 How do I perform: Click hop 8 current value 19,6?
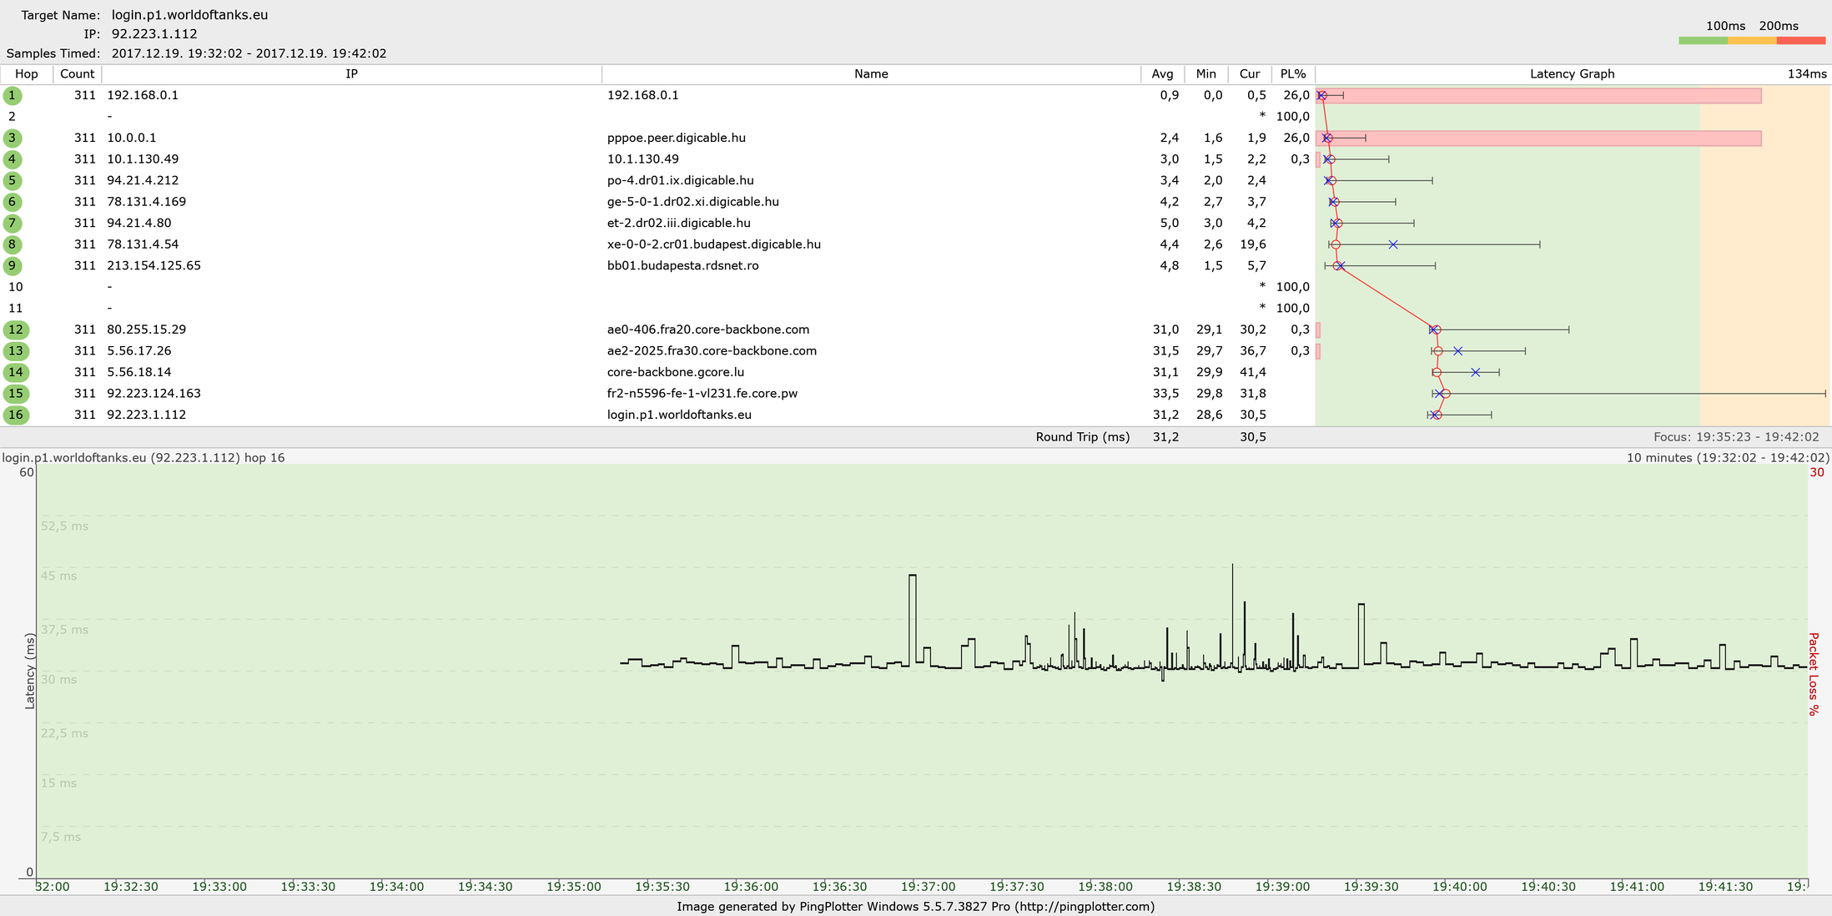point(1253,244)
